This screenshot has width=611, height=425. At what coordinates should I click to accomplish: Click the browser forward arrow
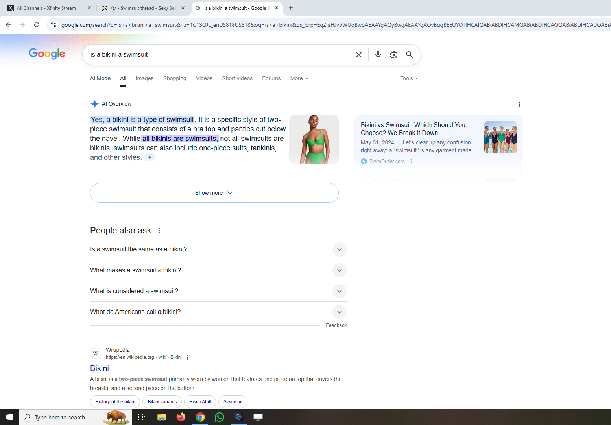pyautogui.click(x=22, y=25)
